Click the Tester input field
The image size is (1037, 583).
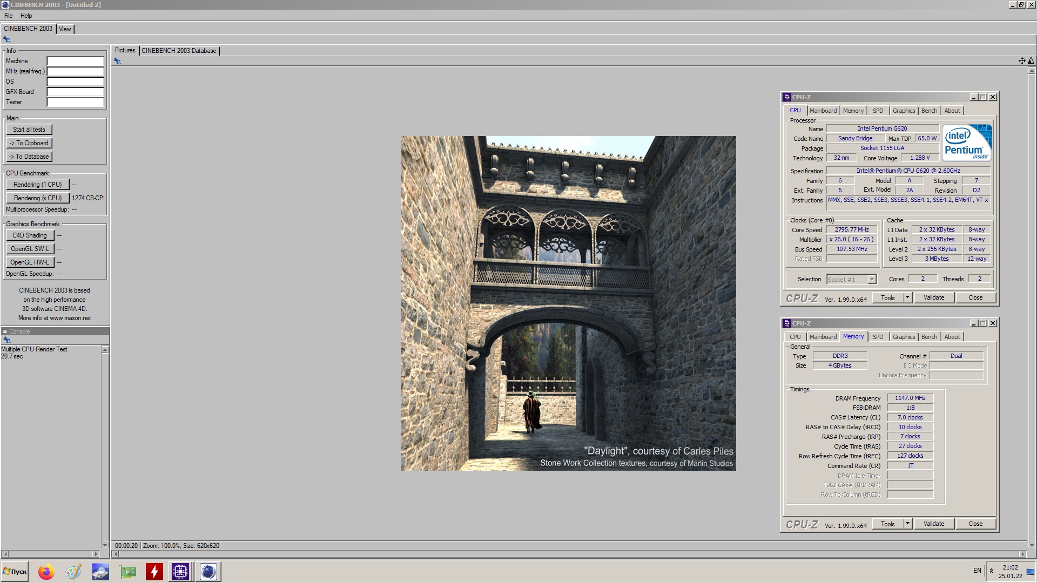75,102
